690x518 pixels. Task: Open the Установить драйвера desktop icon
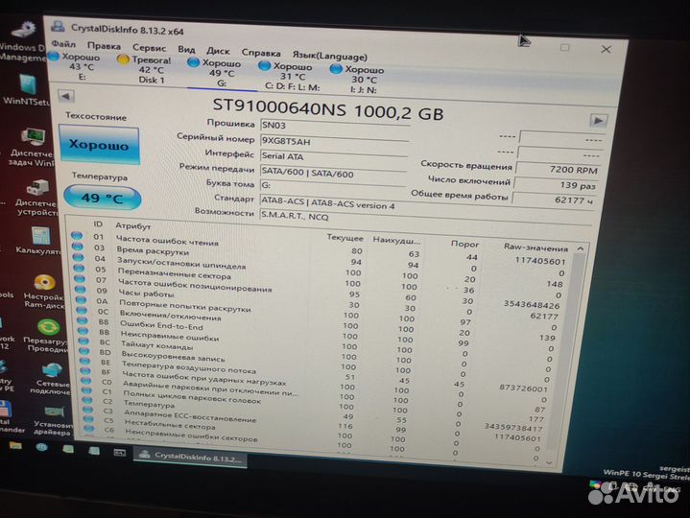[53, 420]
